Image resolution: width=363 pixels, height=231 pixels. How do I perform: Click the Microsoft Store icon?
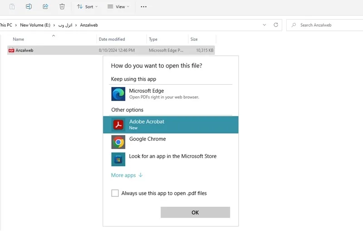pos(118,159)
